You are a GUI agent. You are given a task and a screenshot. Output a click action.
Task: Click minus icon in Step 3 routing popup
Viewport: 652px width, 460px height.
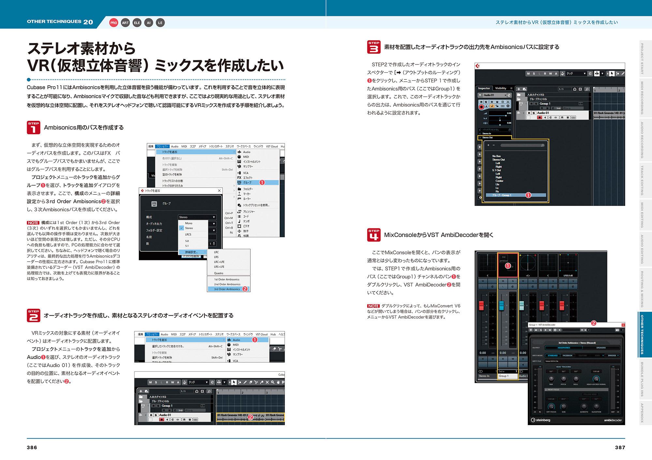tap(494, 145)
